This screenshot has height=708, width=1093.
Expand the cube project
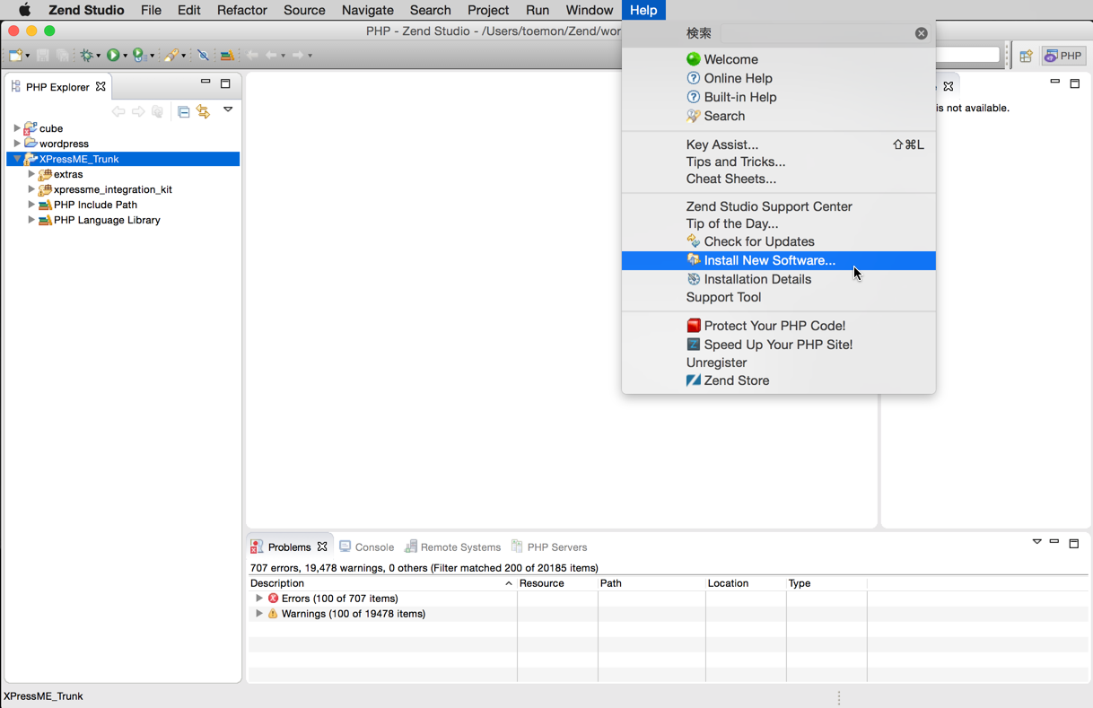tap(17, 128)
